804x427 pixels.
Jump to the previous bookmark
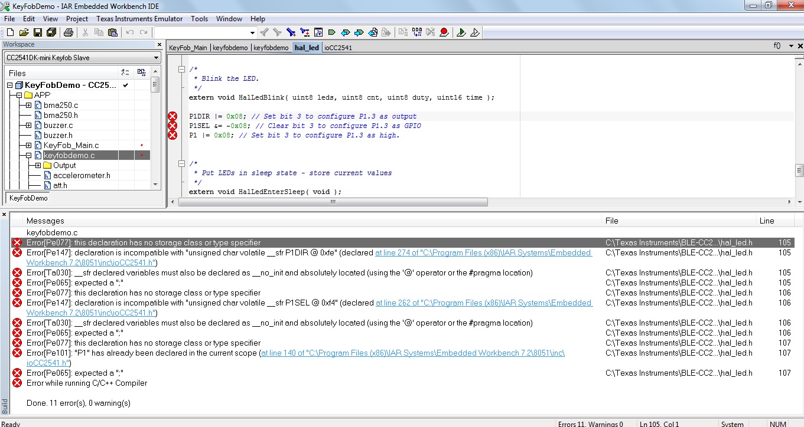(346, 32)
